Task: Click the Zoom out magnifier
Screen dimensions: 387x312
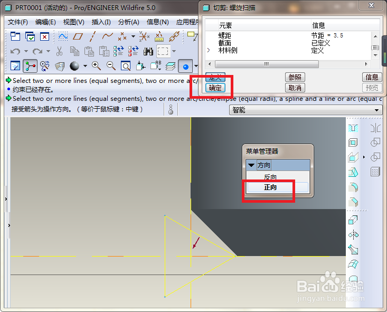Action: click(x=111, y=66)
